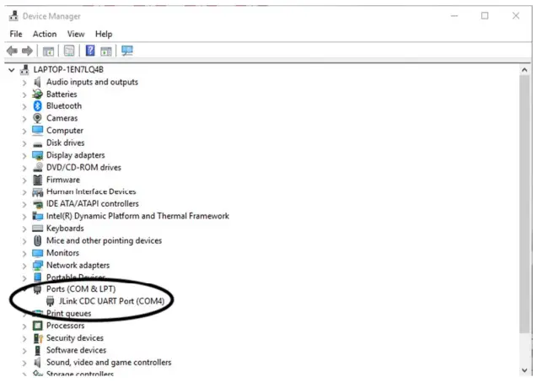Expand Audio inputs and outputs node
The height and width of the screenshot is (388, 537).
pyautogui.click(x=24, y=83)
